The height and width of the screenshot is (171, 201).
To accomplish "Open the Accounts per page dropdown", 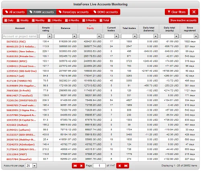I will click(35, 166).
